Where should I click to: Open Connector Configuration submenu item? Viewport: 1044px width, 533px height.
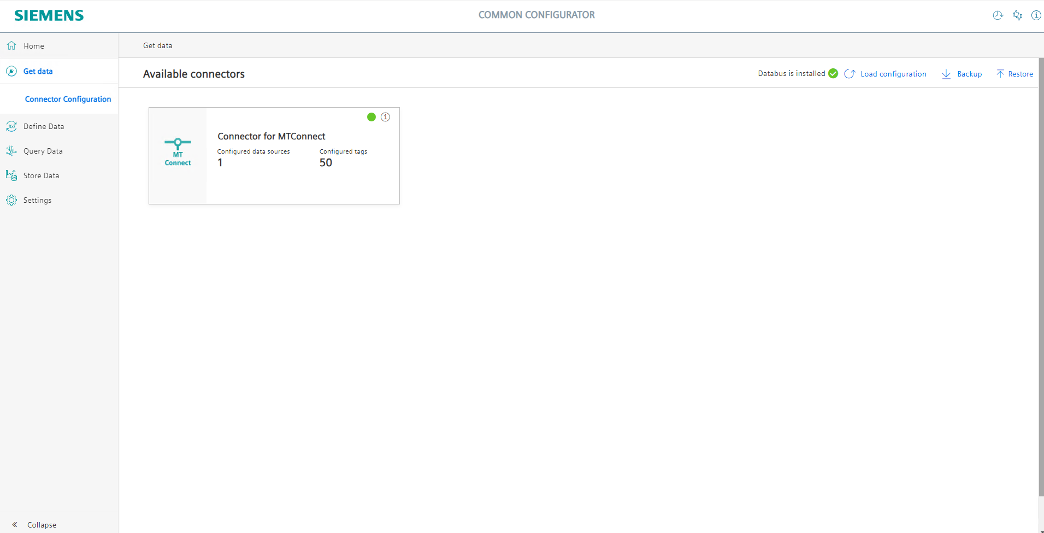[x=68, y=99]
